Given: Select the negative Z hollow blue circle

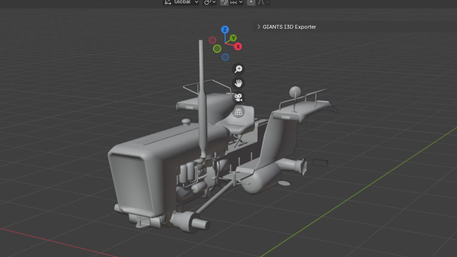Looking at the screenshot, I should coord(225,57).
